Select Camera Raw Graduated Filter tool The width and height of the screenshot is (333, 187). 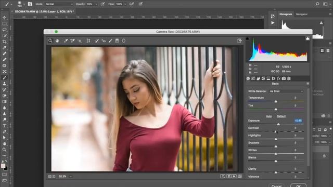click(x=117, y=41)
